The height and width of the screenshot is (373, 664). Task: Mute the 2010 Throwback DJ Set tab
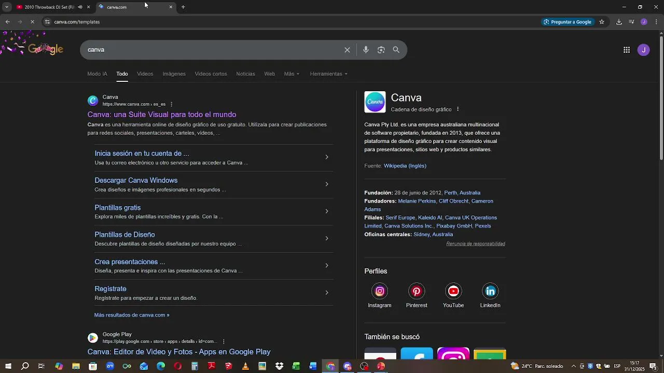80,7
